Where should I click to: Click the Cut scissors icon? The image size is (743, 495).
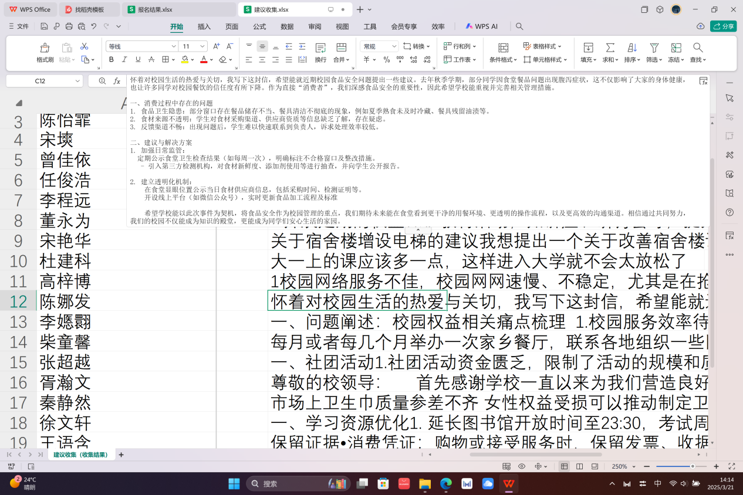pyautogui.click(x=84, y=46)
